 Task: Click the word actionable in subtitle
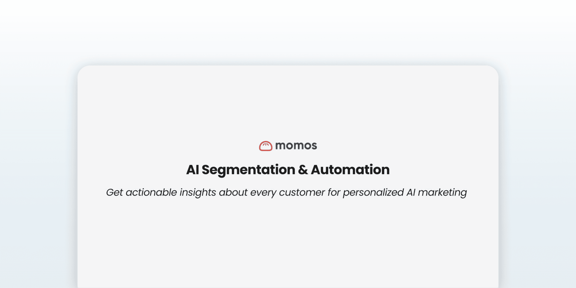click(151, 192)
